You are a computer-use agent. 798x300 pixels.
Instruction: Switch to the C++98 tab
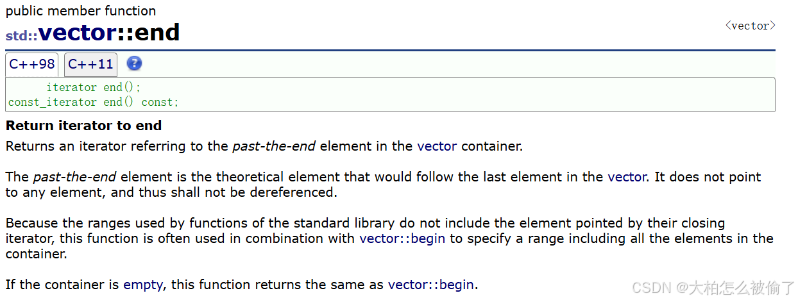coord(32,64)
